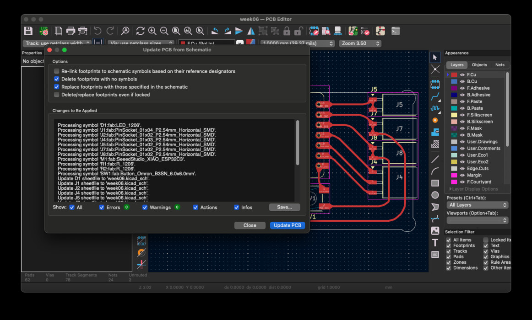Enable Re-link footprints to schematic symbols
This screenshot has height=320, width=532.
57,71
